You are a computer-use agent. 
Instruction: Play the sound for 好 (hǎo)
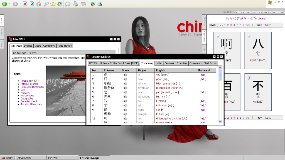pyautogui.click(x=125, y=79)
